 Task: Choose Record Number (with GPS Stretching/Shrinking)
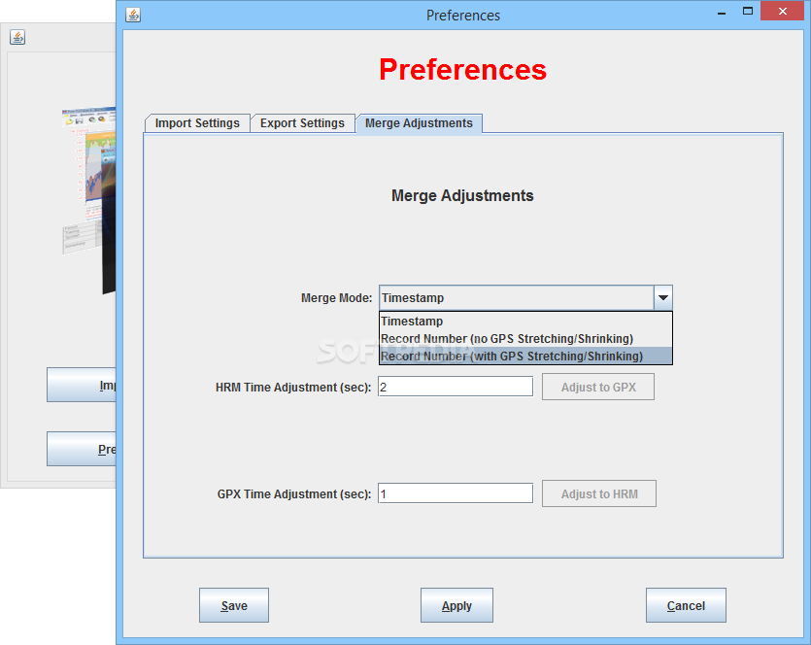pos(525,356)
